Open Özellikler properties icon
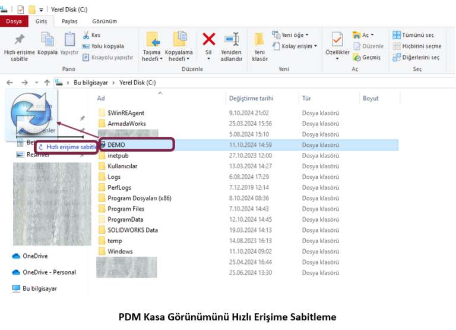Screen dimensions: 456x330 pos(337,40)
